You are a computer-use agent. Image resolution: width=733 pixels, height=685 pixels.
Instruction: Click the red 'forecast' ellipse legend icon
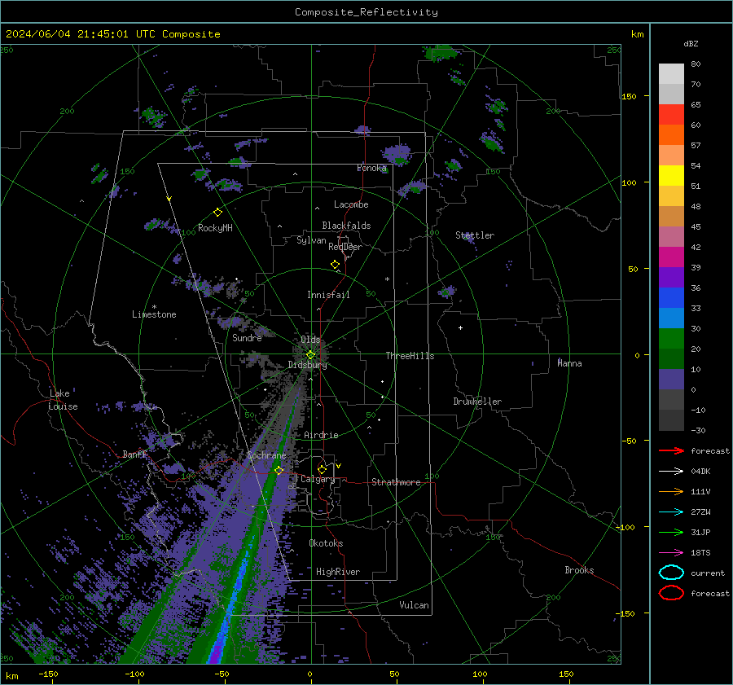pyautogui.click(x=671, y=593)
